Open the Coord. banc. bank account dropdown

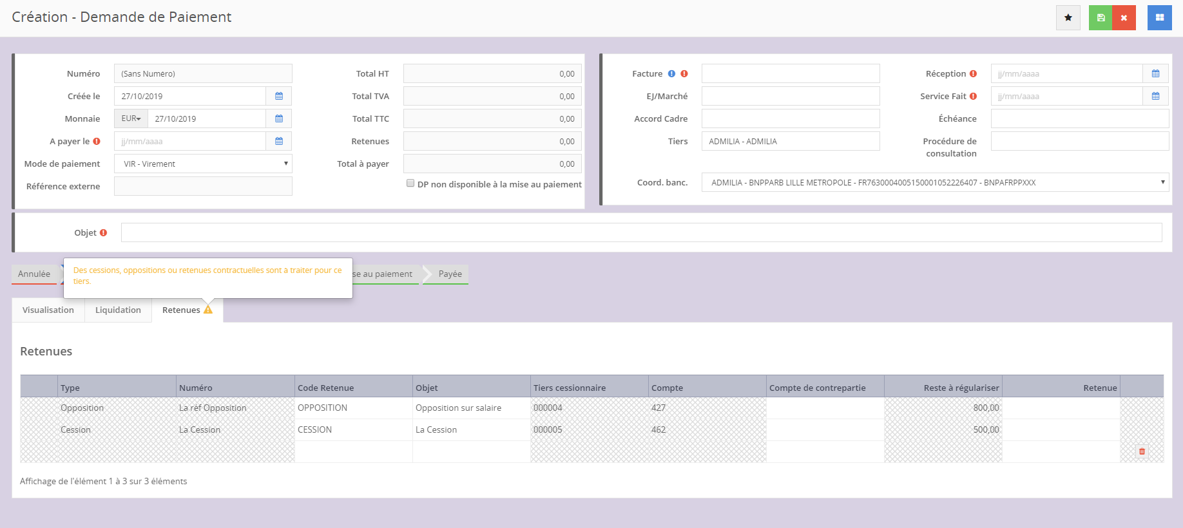(935, 182)
